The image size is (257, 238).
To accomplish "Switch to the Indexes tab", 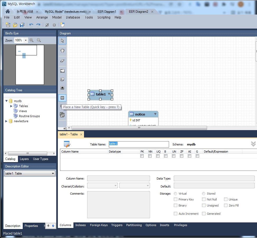I will (81, 225).
